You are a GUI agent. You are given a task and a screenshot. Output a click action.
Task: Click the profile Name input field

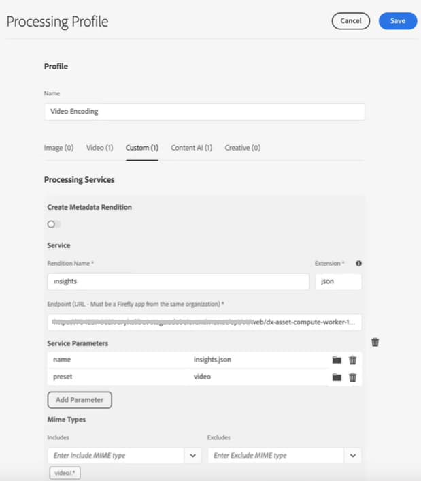point(204,112)
